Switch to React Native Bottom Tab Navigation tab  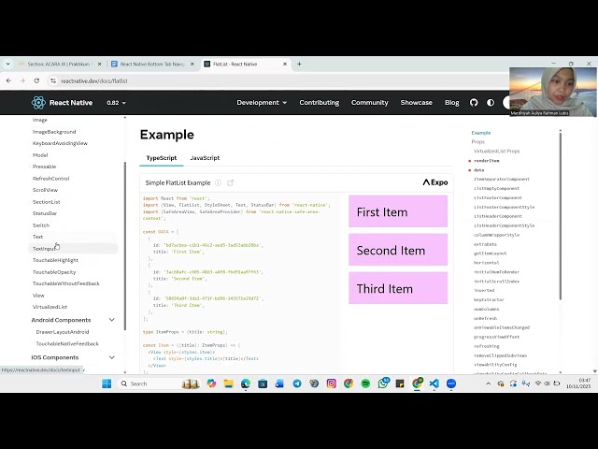[x=152, y=65]
